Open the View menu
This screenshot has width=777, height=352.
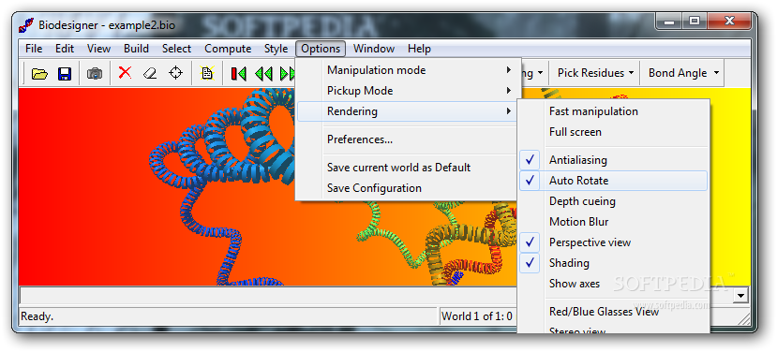(98, 49)
